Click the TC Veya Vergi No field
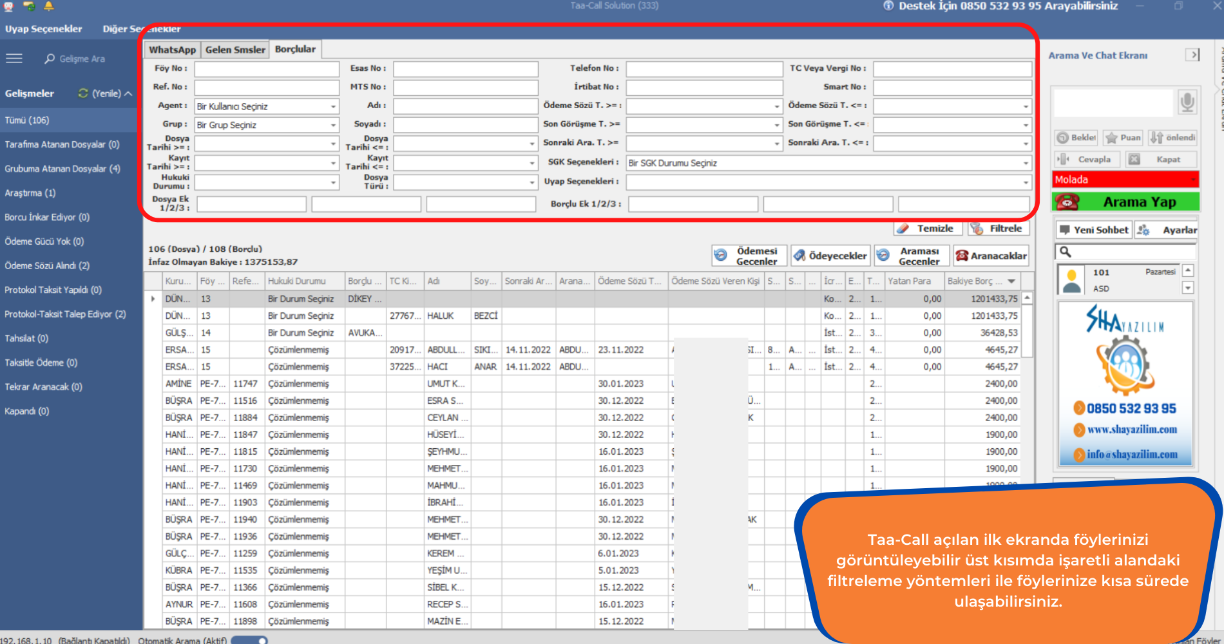The image size is (1224, 644). coord(952,69)
